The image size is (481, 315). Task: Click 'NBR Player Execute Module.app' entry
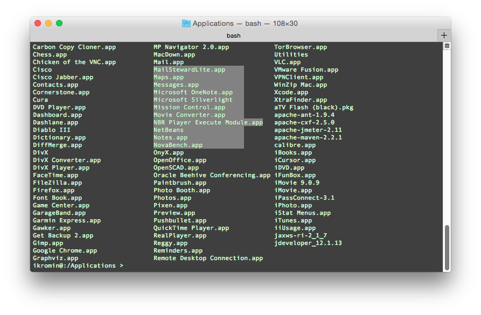pyautogui.click(x=208, y=123)
